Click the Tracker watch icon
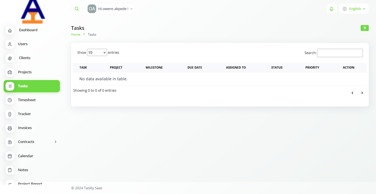The width and height of the screenshot is (376, 194). pos(10,114)
